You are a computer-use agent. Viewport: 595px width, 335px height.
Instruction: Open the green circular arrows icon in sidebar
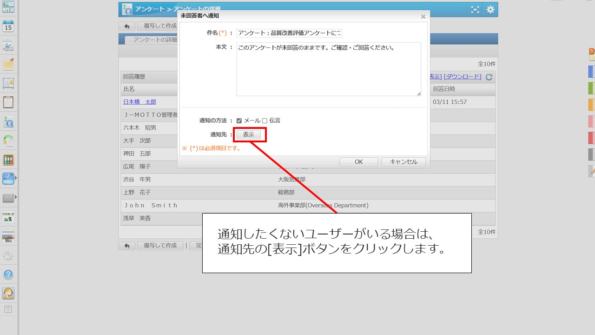[8, 141]
